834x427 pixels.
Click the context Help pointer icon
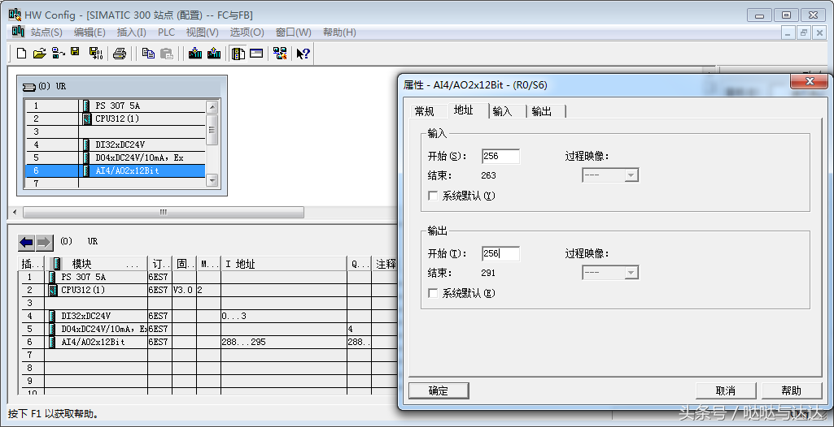pos(303,53)
